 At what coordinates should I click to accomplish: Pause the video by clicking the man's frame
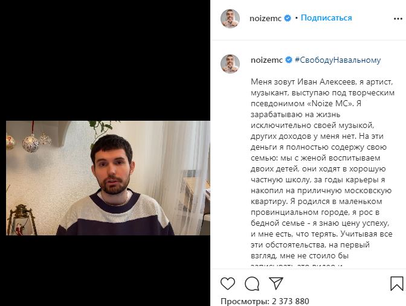click(108, 178)
